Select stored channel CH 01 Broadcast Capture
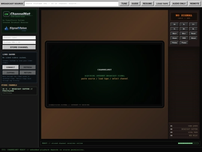This screenshot has width=202, height=152. click(19, 91)
